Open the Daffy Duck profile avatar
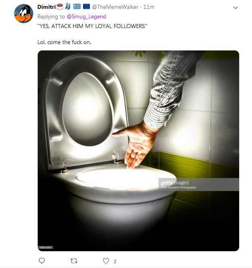Viewport: 252px width, 268px height. coord(23,14)
